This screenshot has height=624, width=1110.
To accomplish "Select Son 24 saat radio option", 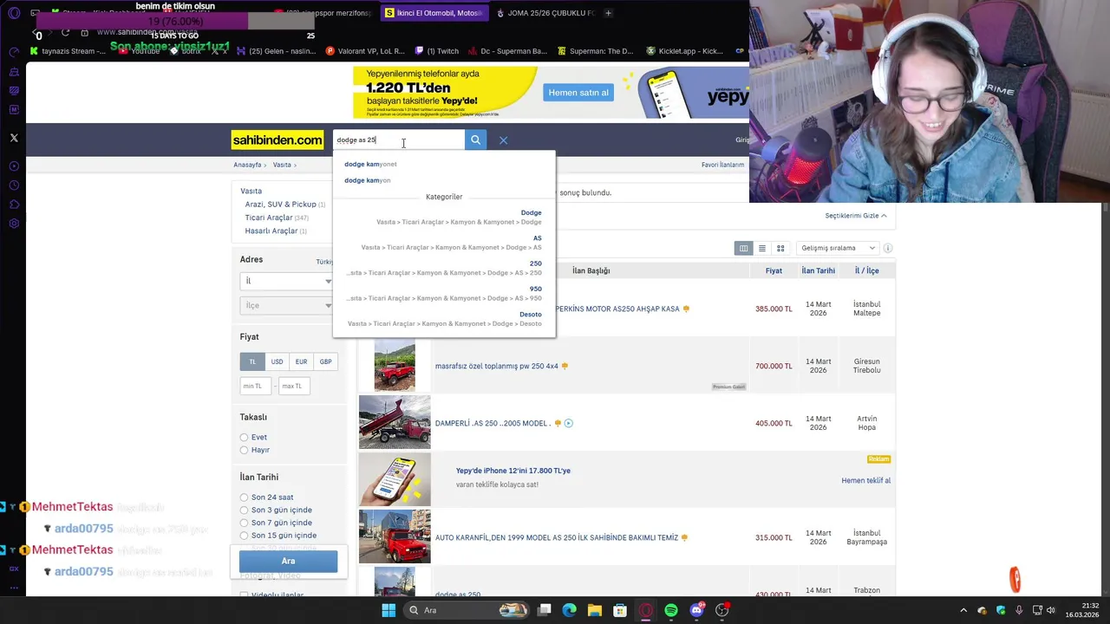I will click(x=244, y=497).
